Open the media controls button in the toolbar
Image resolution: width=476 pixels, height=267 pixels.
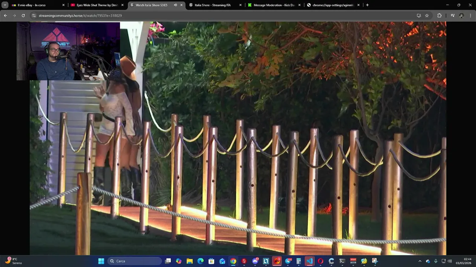click(453, 16)
